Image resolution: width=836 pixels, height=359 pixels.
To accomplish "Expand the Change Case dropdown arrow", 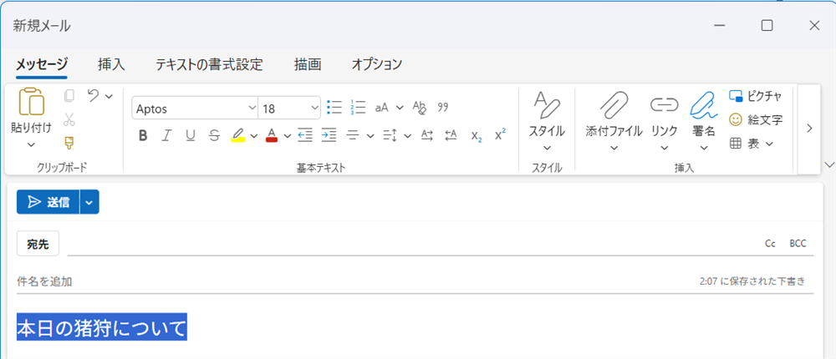I will coord(400,108).
